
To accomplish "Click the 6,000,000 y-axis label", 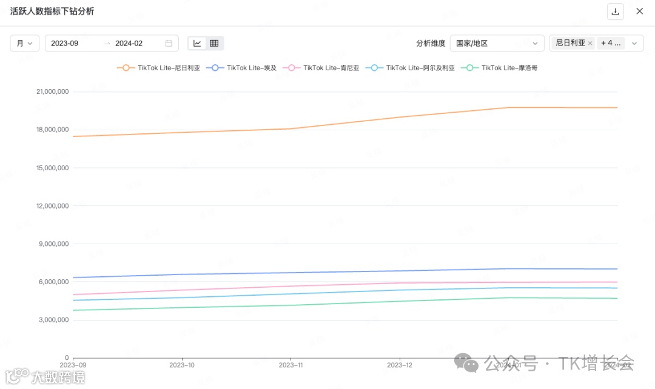I will [x=54, y=282].
